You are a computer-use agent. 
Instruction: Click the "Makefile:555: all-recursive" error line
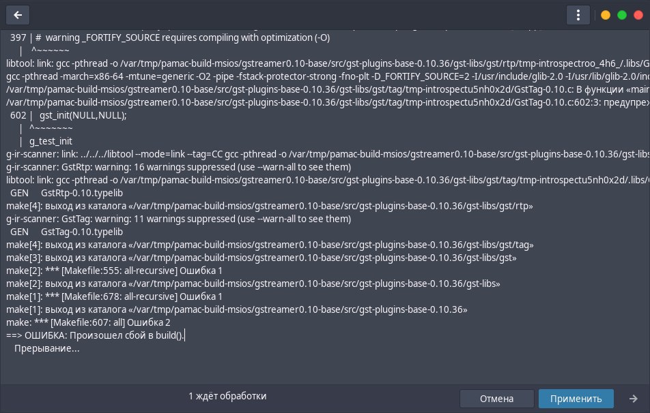point(114,271)
